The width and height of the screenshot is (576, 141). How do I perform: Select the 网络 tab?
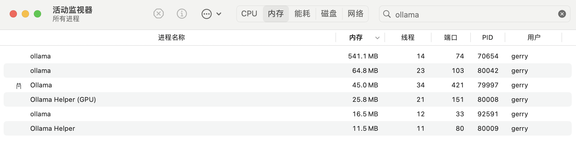[355, 14]
